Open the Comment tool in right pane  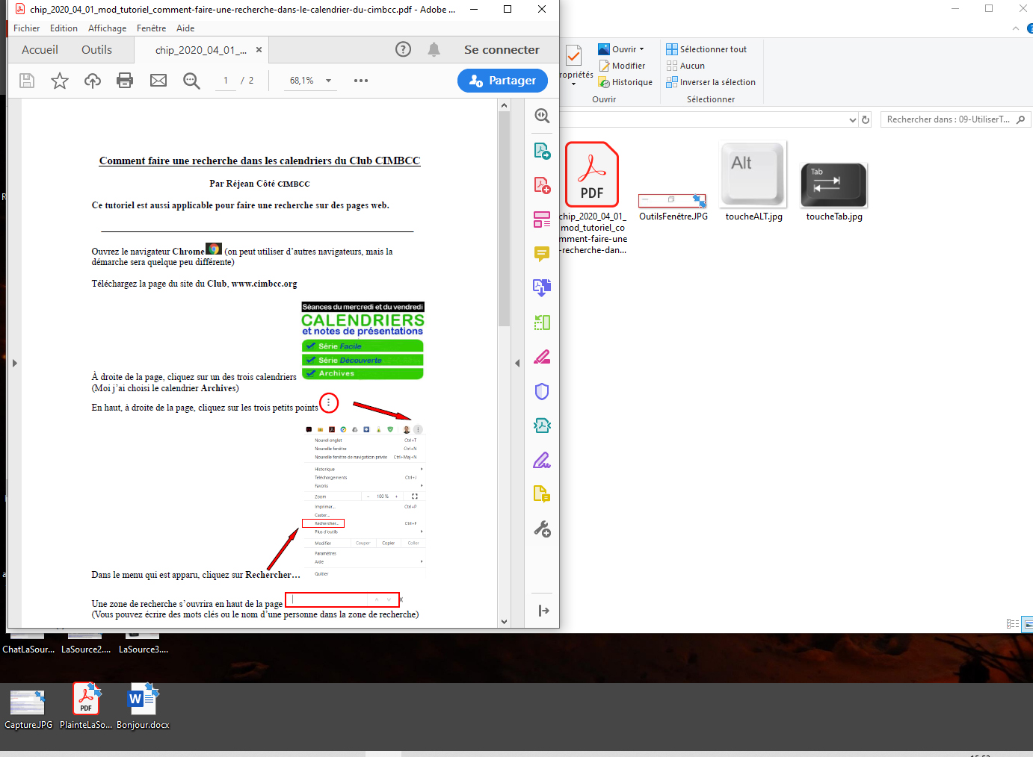[542, 254]
